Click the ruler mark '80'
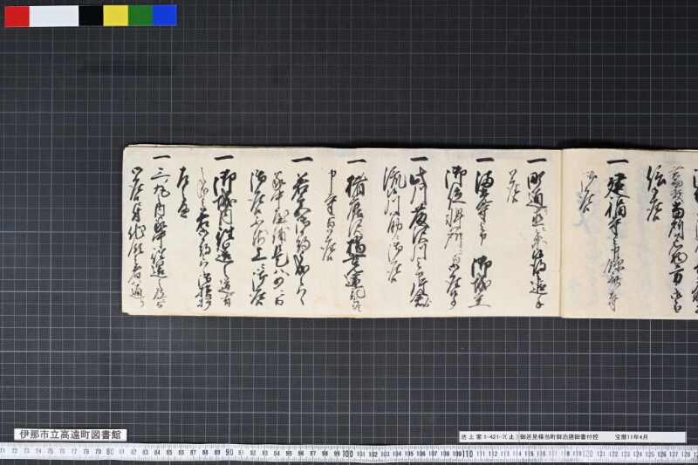The width and height of the screenshot is (698, 465). click(x=110, y=452)
